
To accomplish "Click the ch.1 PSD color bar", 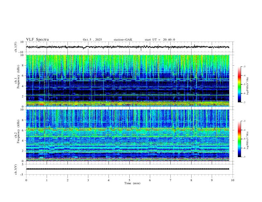I will pos(239,84).
